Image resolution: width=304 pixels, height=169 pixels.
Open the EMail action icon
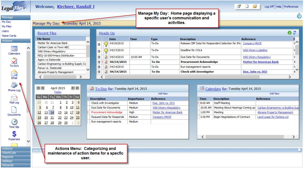14,73
